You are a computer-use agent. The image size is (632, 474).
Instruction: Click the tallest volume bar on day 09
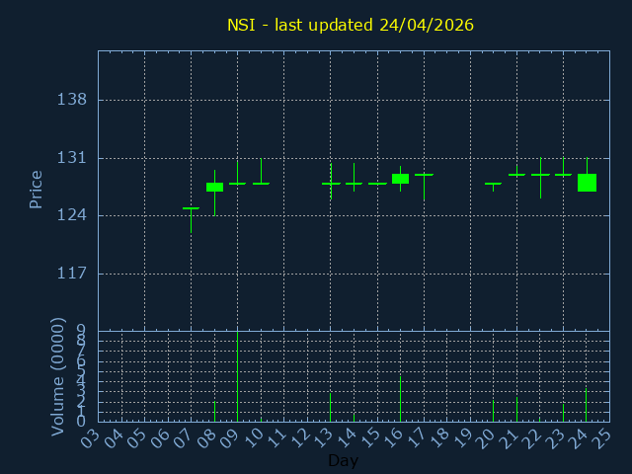point(237,375)
